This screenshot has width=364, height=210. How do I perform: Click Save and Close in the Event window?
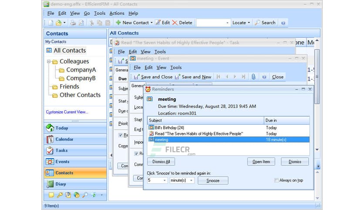(x=153, y=77)
